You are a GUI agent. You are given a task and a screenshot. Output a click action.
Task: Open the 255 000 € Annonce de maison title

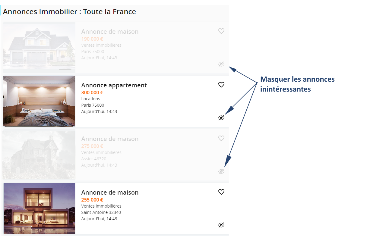(x=110, y=192)
